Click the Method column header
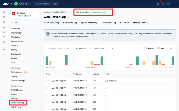The height and width of the screenshot is (111, 179). pyautogui.click(x=96, y=74)
